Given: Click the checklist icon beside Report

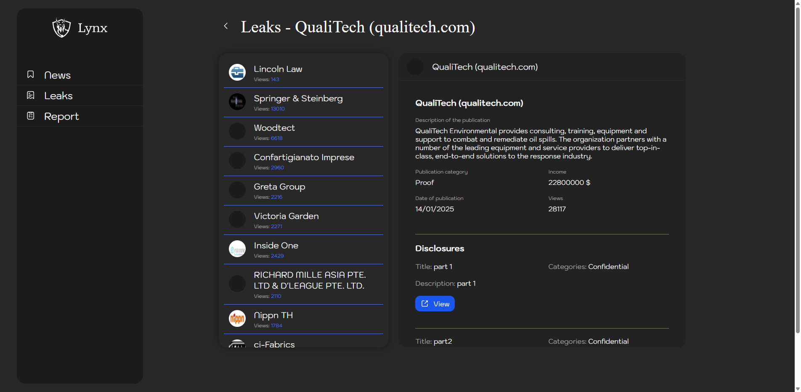Looking at the screenshot, I should pyautogui.click(x=31, y=116).
